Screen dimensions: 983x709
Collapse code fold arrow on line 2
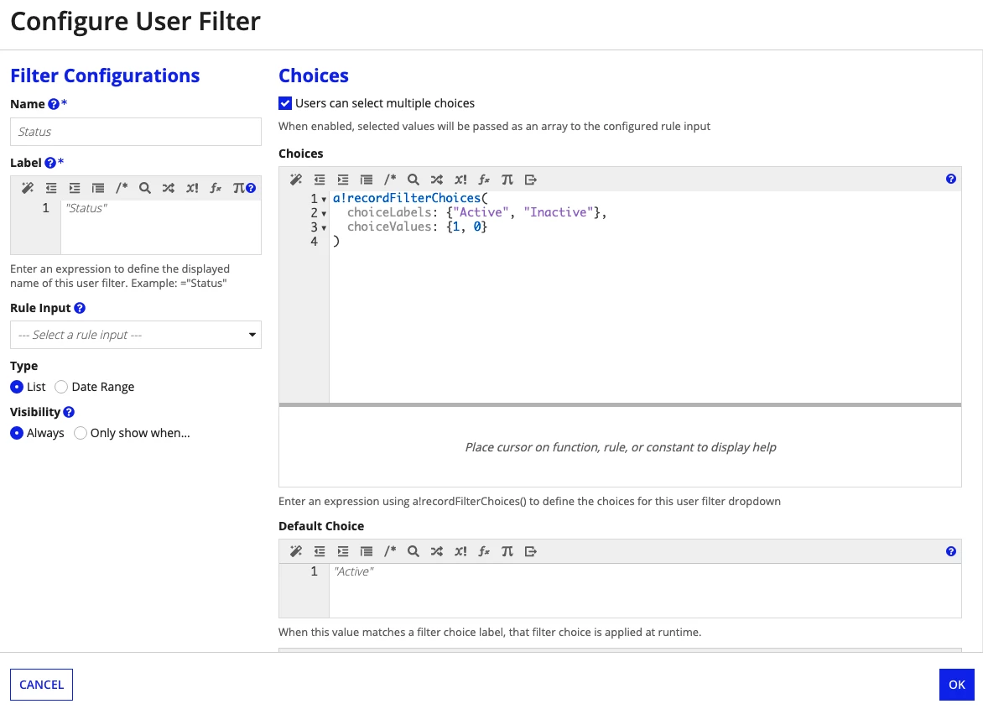tap(324, 214)
